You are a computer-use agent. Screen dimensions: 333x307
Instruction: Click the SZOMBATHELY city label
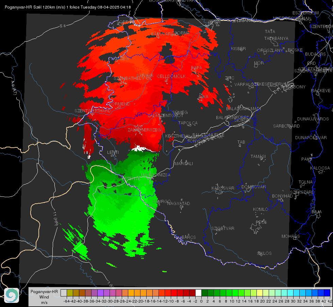[x=129, y=78]
